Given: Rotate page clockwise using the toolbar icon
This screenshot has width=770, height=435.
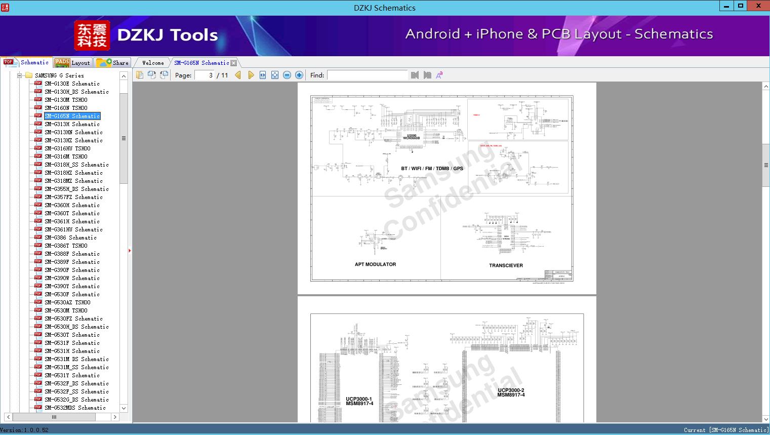Looking at the screenshot, I should (x=164, y=75).
